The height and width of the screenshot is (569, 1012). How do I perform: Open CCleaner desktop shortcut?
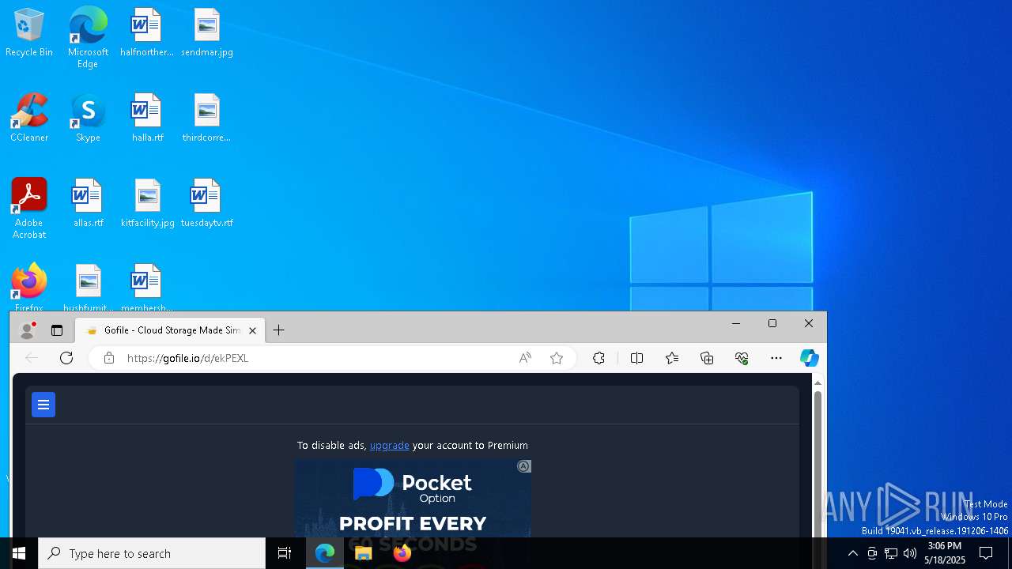point(29,119)
